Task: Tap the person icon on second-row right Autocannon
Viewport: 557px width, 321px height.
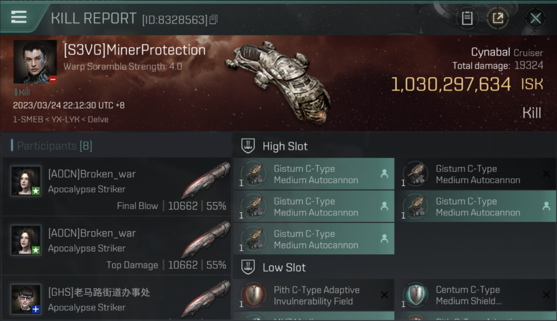Action: (546, 206)
